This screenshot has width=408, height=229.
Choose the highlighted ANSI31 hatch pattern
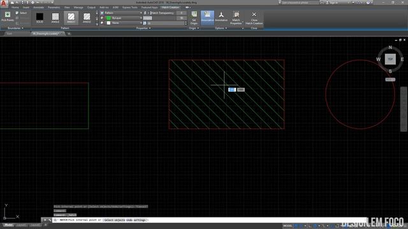[x=71, y=18]
